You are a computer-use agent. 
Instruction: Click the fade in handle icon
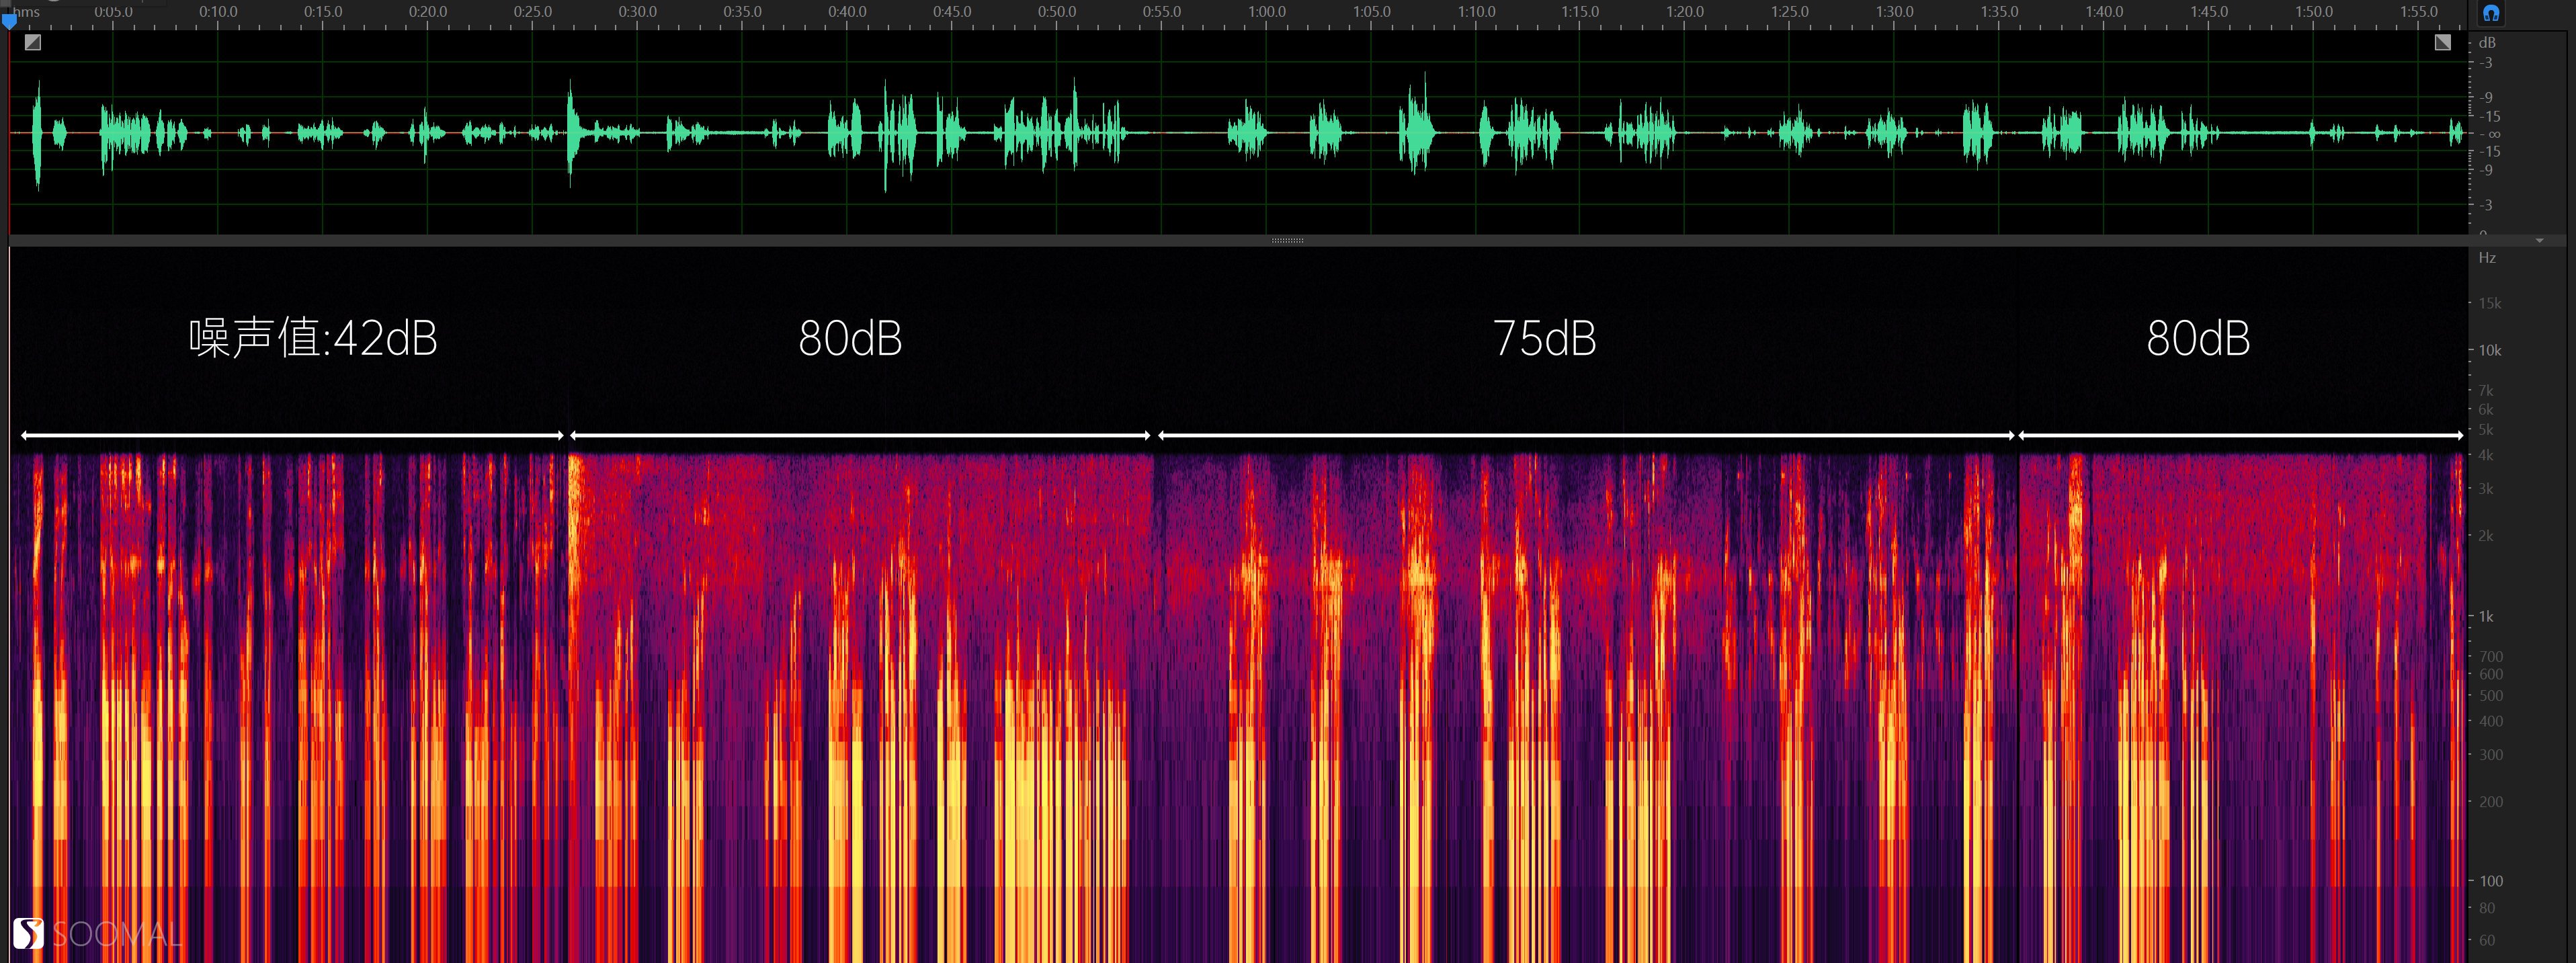pyautogui.click(x=33, y=42)
